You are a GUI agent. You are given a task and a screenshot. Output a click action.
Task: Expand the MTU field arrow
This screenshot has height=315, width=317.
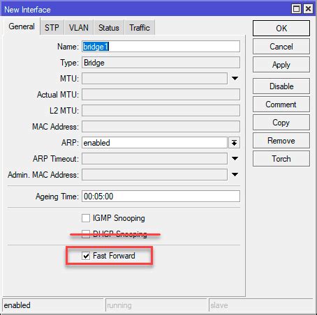point(235,79)
